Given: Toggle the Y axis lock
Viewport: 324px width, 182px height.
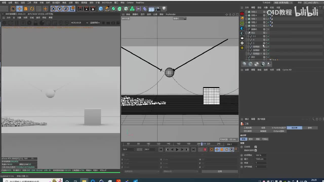Looking at the screenshot, I should click(60, 9).
